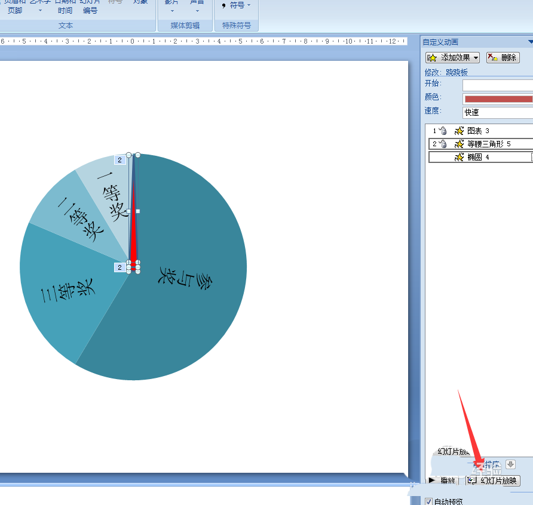Open the 开始 start-trigger box

tap(498, 85)
